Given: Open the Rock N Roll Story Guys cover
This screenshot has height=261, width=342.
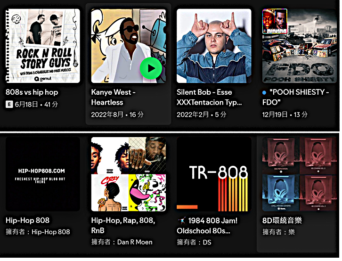Looking at the screenshot, I should click(x=43, y=46).
